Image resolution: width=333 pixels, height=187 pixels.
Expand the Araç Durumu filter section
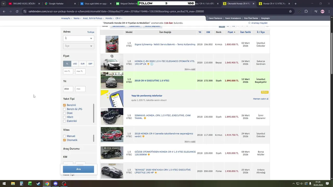click(x=71, y=149)
